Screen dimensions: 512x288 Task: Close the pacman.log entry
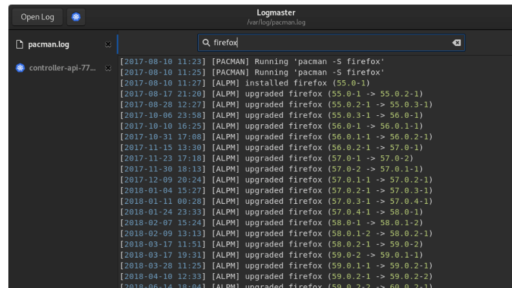tap(108, 45)
